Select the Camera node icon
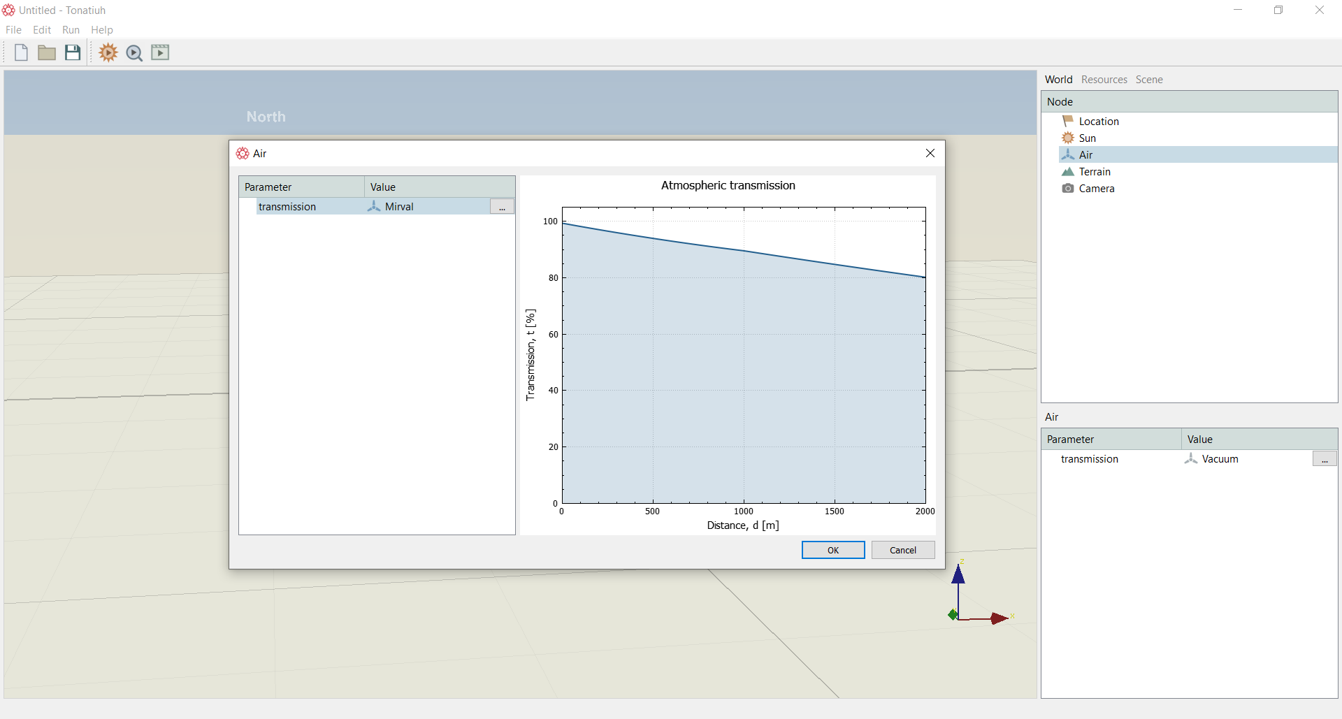This screenshot has height=719, width=1342. [x=1068, y=189]
